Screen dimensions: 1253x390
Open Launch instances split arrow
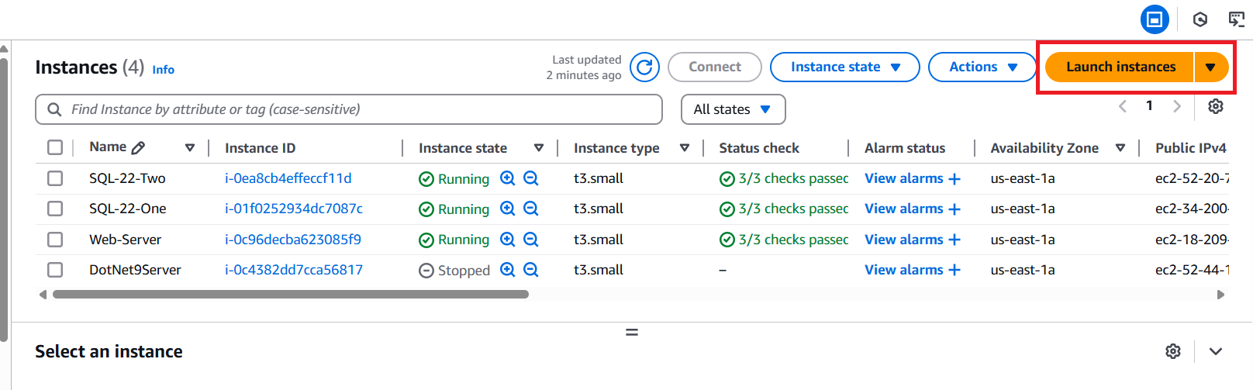[1211, 67]
